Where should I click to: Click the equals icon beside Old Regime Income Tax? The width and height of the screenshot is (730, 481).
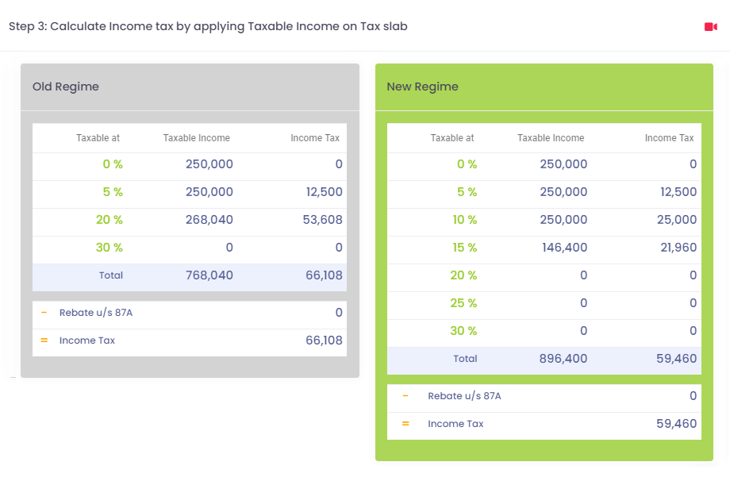click(x=44, y=341)
